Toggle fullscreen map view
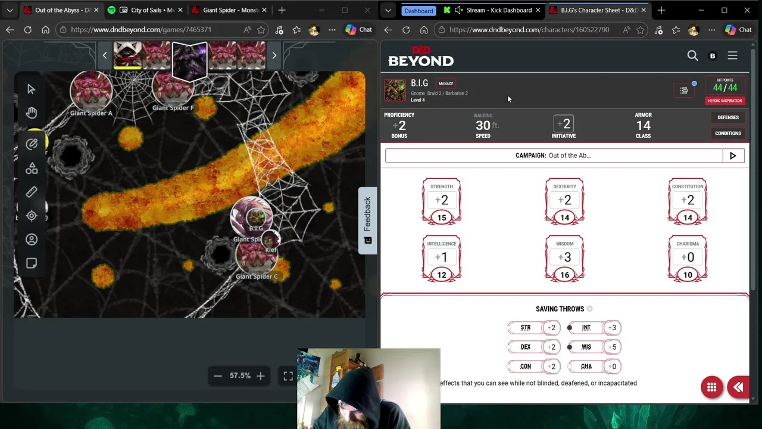Image resolution: width=762 pixels, height=429 pixels. [x=288, y=375]
